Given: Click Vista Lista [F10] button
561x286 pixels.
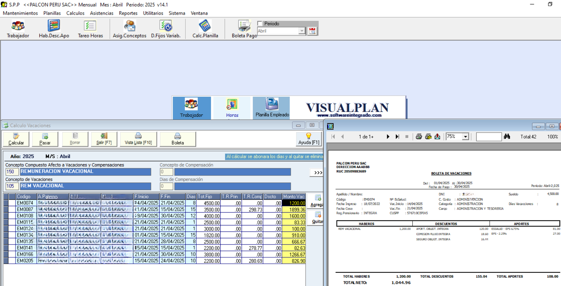Looking at the screenshot, I should coord(138,139).
